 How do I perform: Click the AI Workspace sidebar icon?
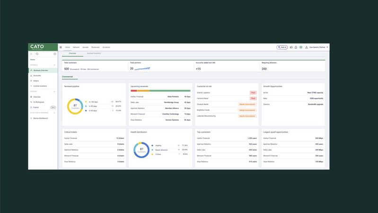point(31,102)
